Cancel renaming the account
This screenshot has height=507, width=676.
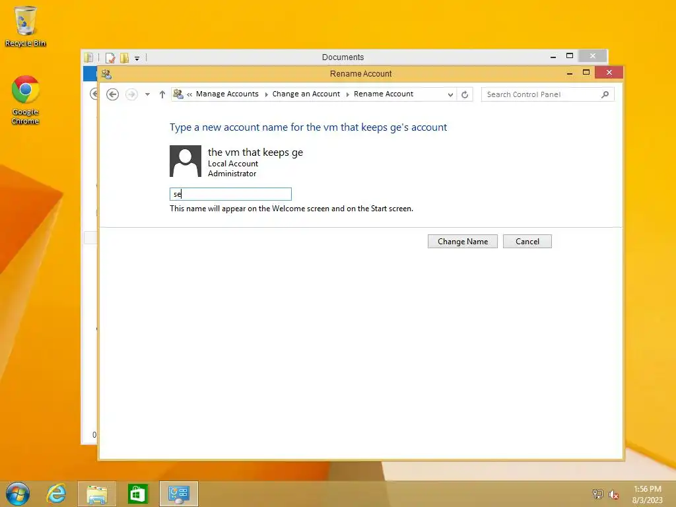[527, 242]
